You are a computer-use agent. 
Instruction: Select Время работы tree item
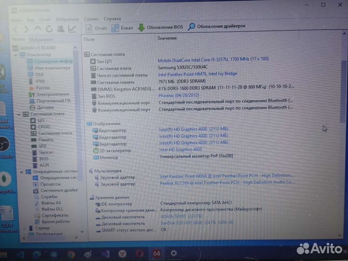coord(52,222)
